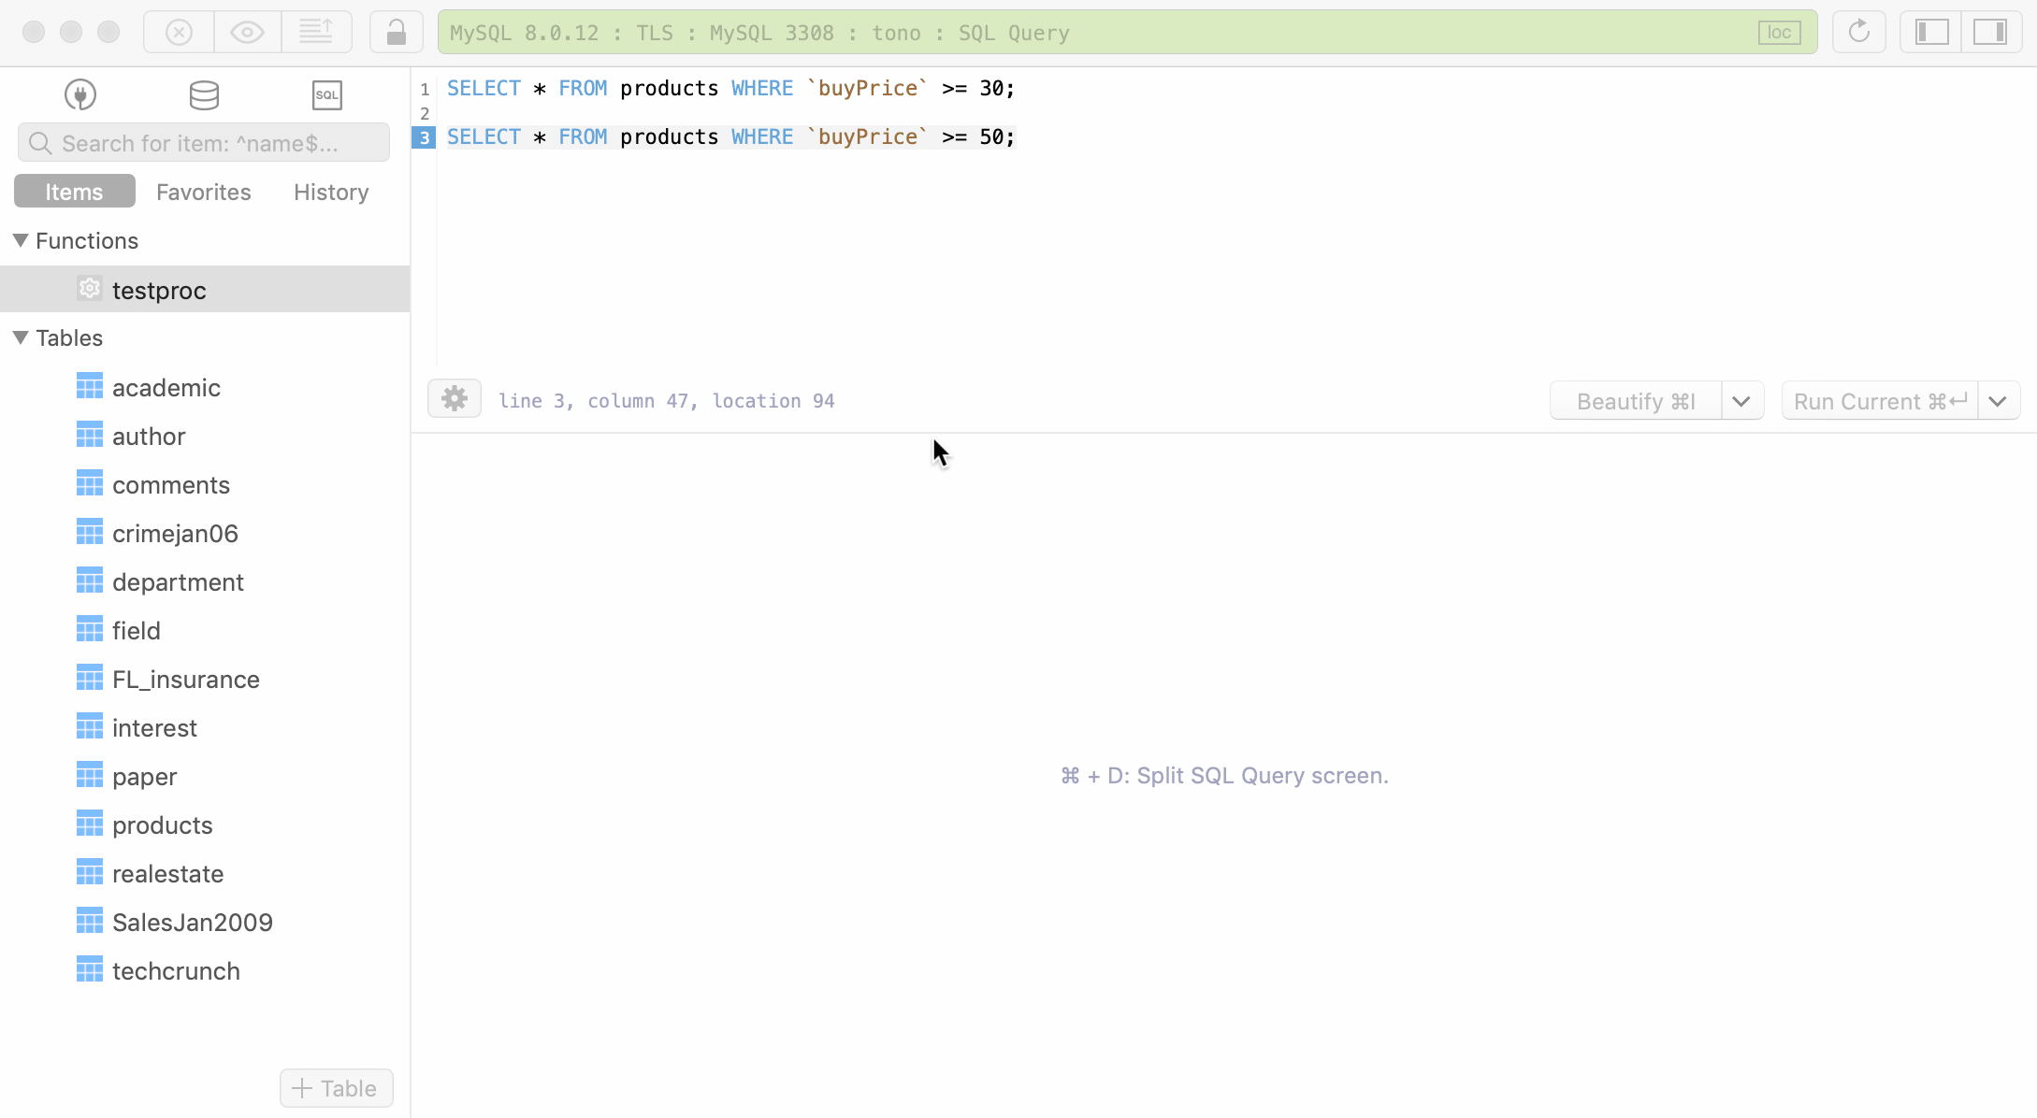
Task: Toggle the left sidebar panel visibility
Action: (1929, 31)
